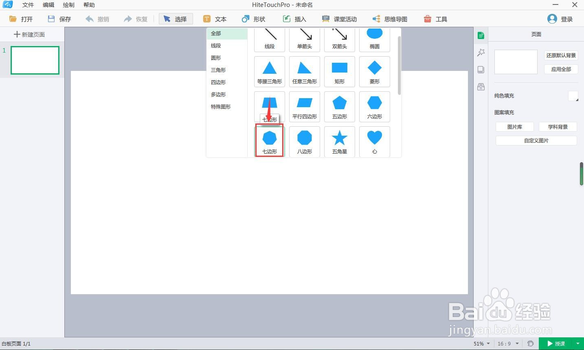The image size is (584, 350).
Task: Choose the 文本 text tool
Action: tap(215, 19)
